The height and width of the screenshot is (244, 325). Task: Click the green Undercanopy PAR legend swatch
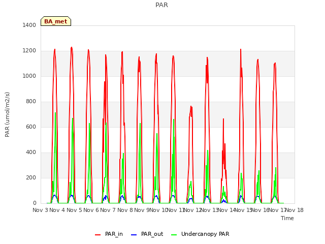(x=174, y=235)
